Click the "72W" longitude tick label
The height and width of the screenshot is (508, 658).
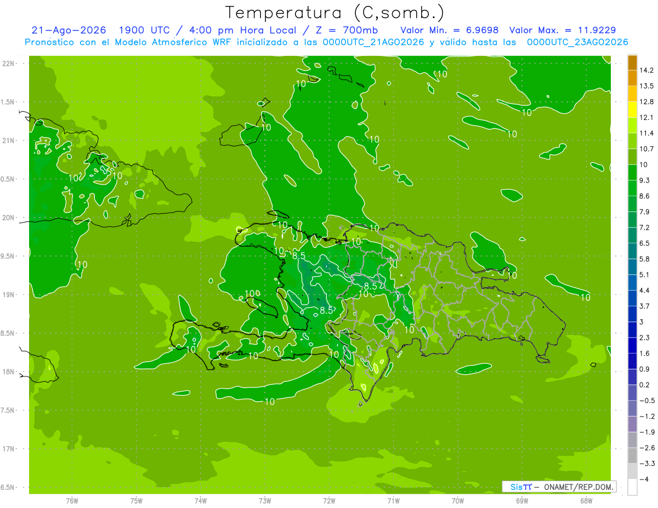(x=329, y=501)
